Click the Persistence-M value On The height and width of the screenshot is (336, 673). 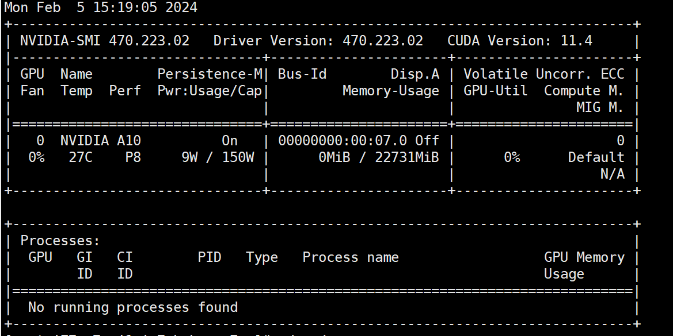(x=230, y=141)
